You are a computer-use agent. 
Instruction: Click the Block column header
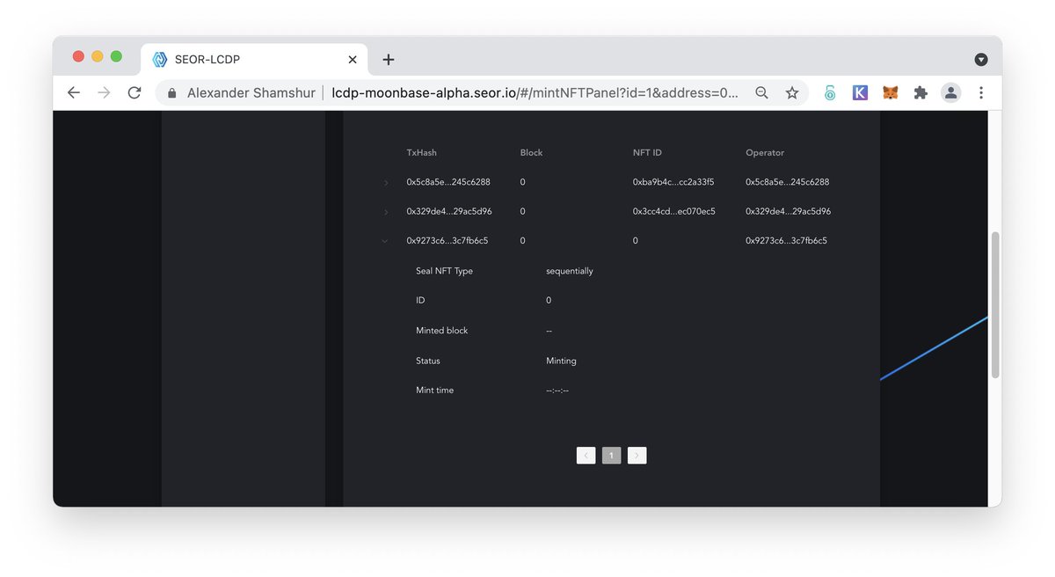click(531, 153)
